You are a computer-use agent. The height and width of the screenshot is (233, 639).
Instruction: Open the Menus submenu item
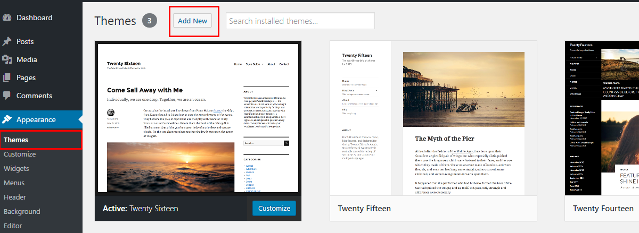14,183
